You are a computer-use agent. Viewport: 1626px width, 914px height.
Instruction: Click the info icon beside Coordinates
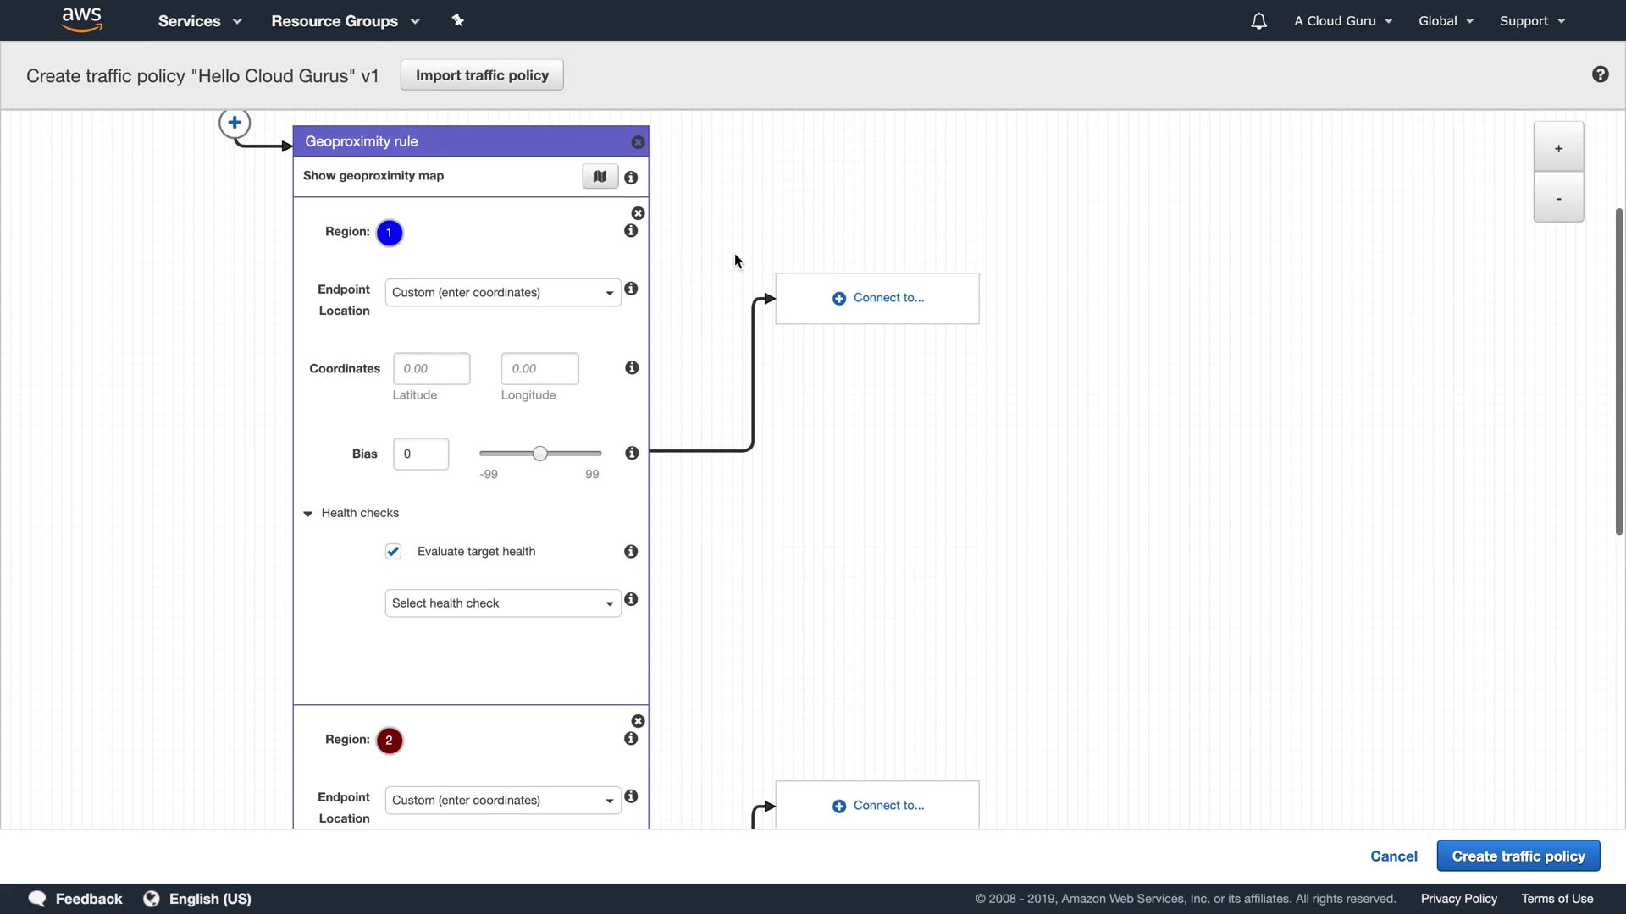point(632,368)
